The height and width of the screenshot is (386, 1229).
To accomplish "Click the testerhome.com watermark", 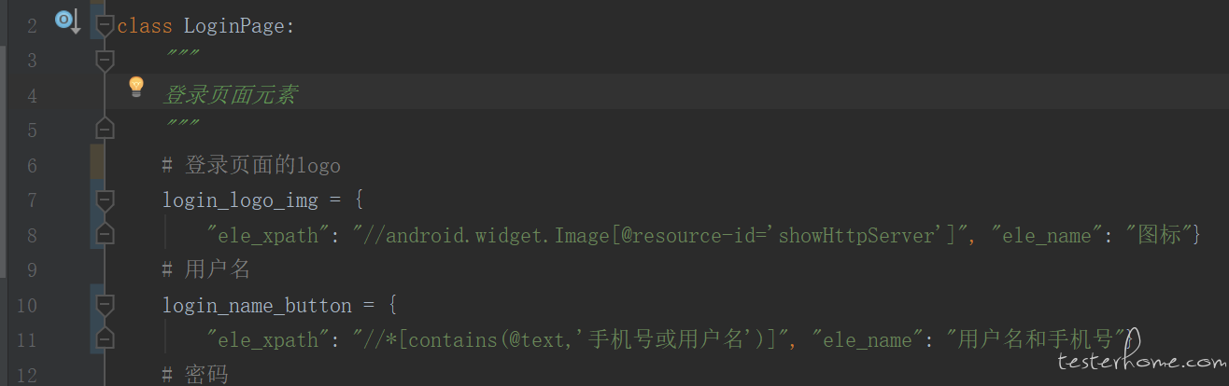I will (1141, 362).
